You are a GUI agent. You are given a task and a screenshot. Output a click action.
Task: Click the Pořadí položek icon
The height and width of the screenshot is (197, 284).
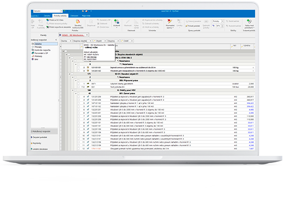pos(186,26)
